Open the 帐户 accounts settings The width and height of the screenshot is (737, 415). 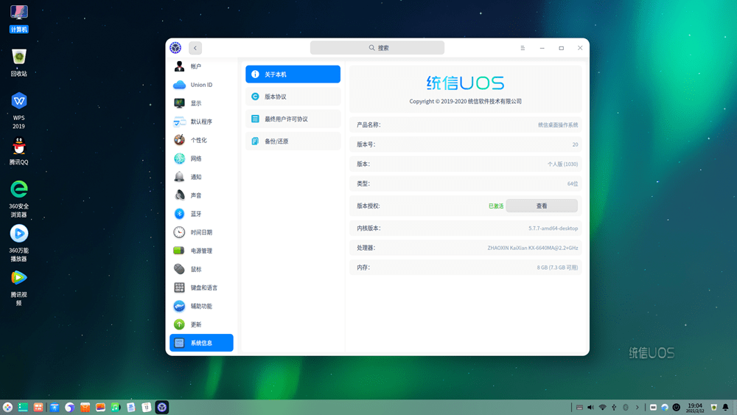click(x=201, y=66)
